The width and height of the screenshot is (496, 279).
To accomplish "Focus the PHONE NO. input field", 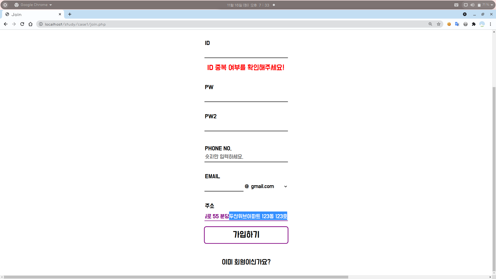I will 246,157.
